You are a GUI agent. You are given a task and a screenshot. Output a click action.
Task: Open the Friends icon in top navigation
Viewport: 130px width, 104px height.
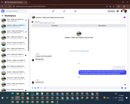(64, 11)
